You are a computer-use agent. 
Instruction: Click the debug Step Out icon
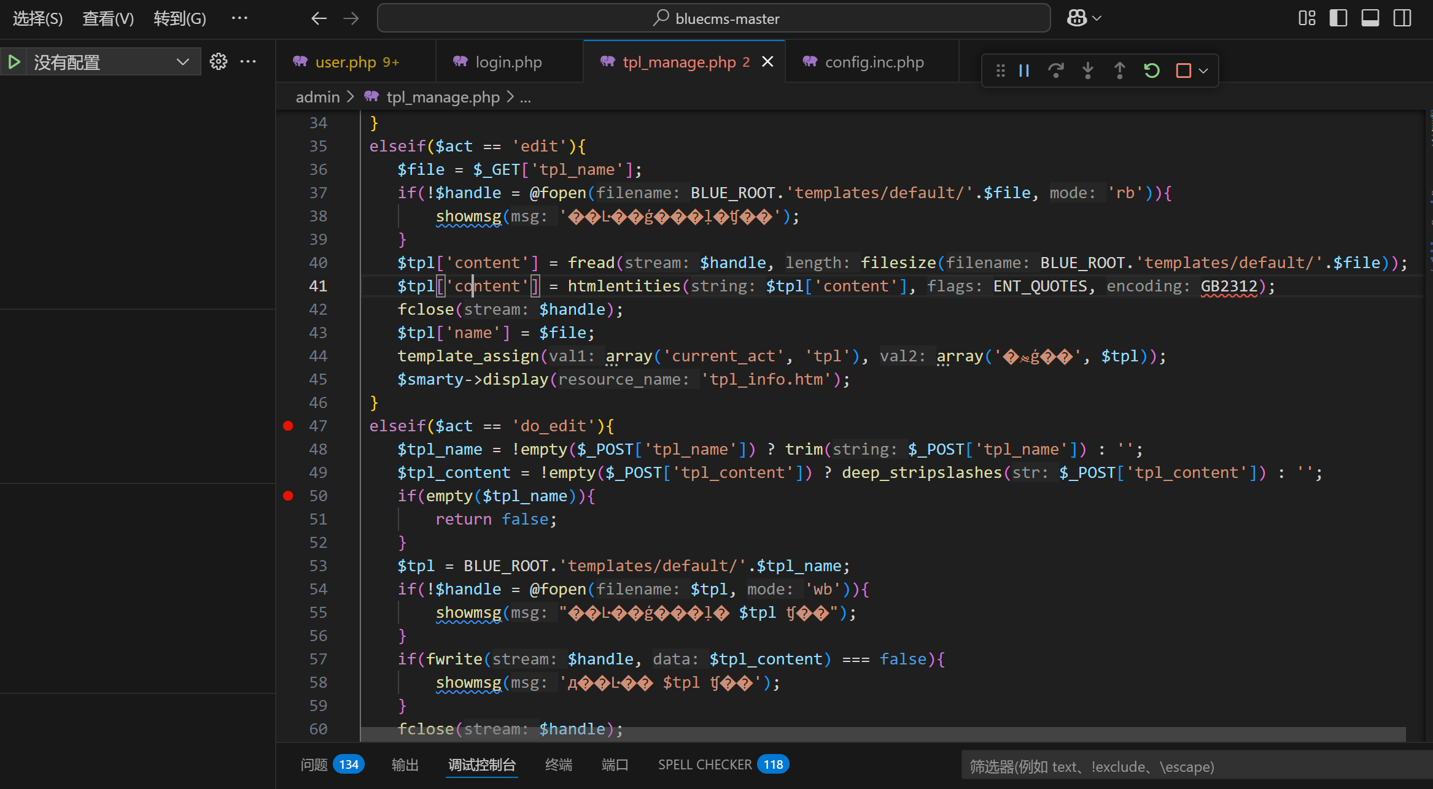pyautogui.click(x=1120, y=71)
